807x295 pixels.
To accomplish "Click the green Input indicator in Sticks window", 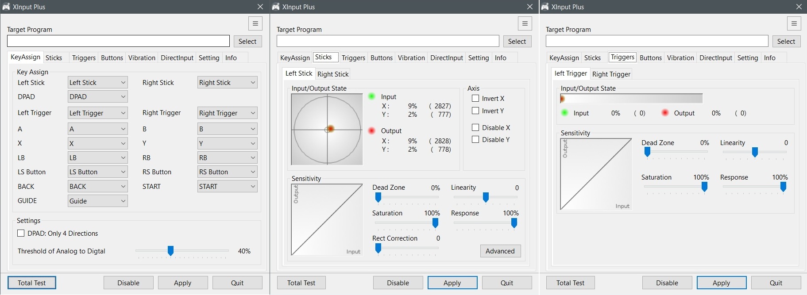I will click(372, 96).
